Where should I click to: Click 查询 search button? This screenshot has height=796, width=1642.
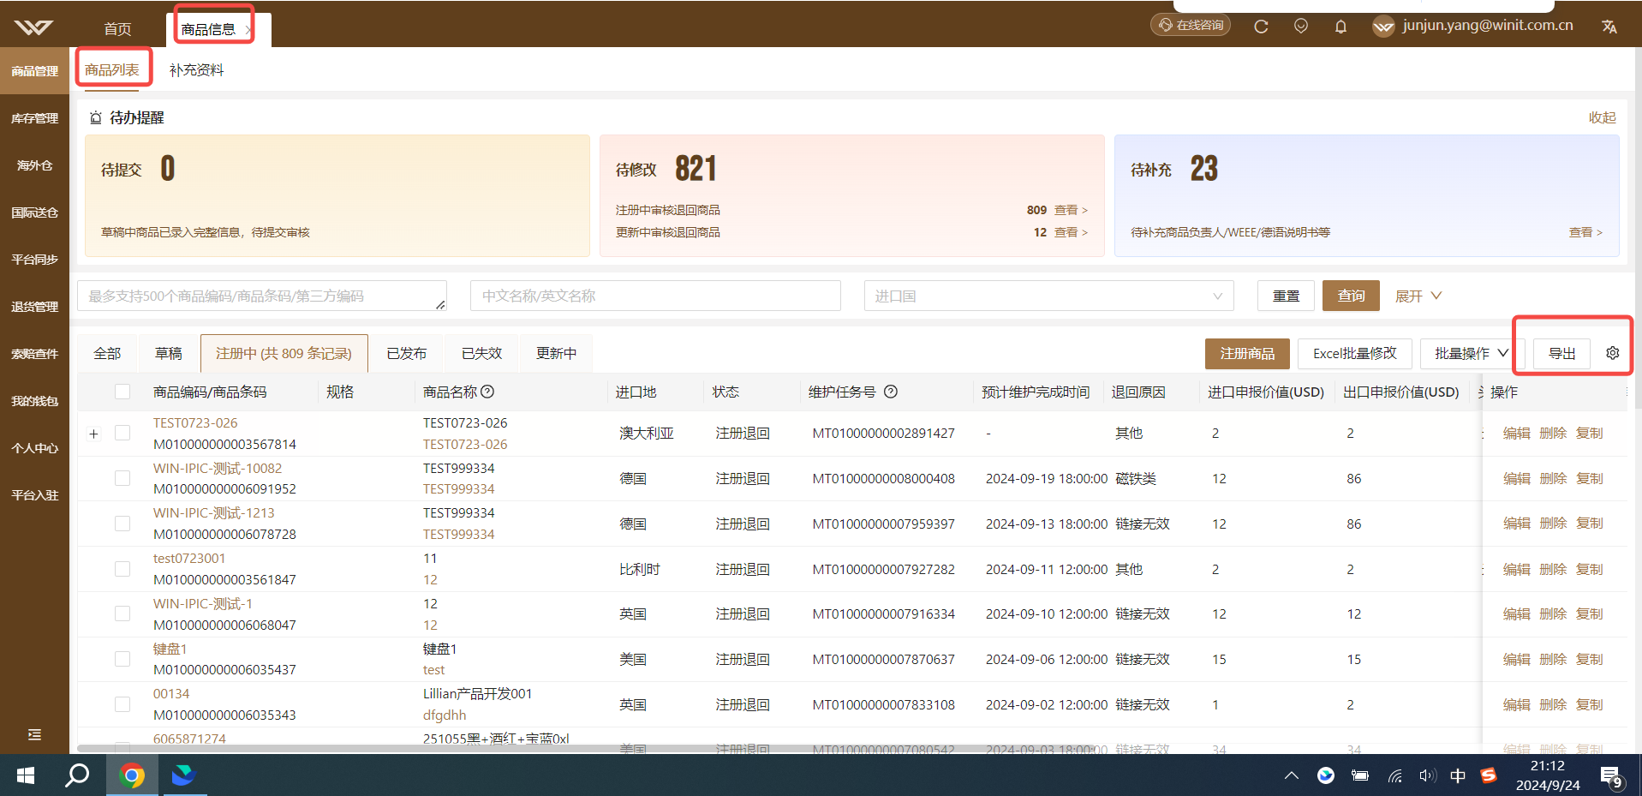[x=1351, y=296]
